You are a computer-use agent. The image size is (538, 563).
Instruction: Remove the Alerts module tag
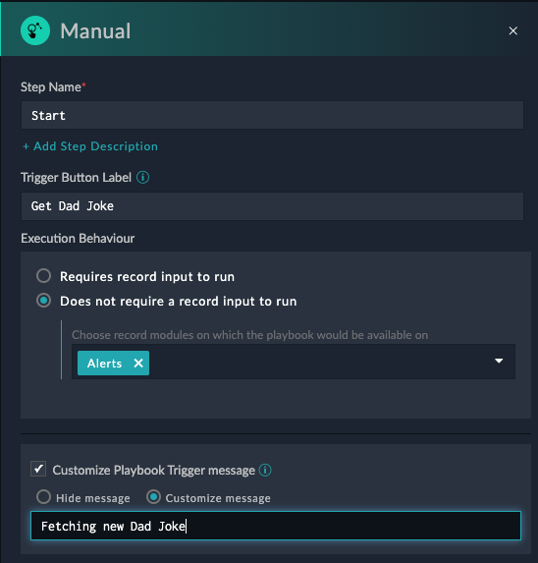(x=138, y=363)
